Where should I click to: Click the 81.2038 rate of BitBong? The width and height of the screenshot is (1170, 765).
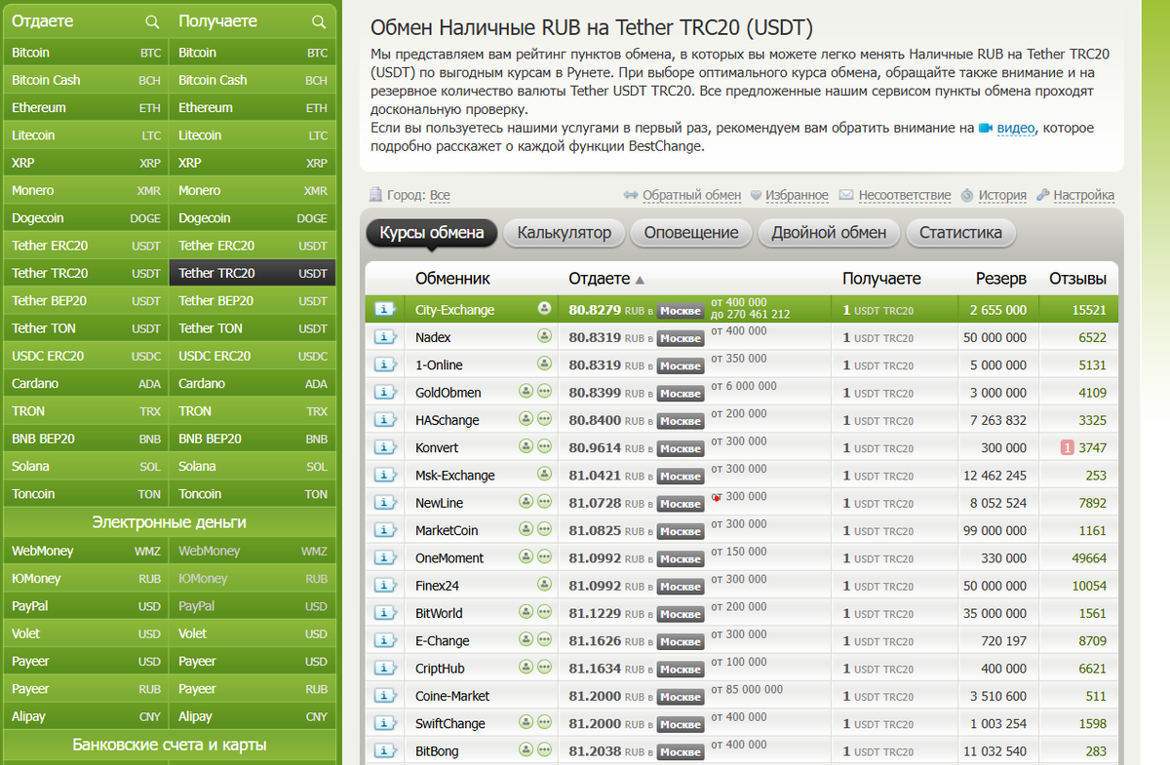tap(595, 751)
